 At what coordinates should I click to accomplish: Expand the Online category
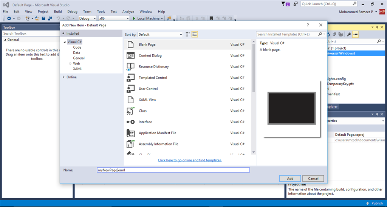click(x=63, y=77)
